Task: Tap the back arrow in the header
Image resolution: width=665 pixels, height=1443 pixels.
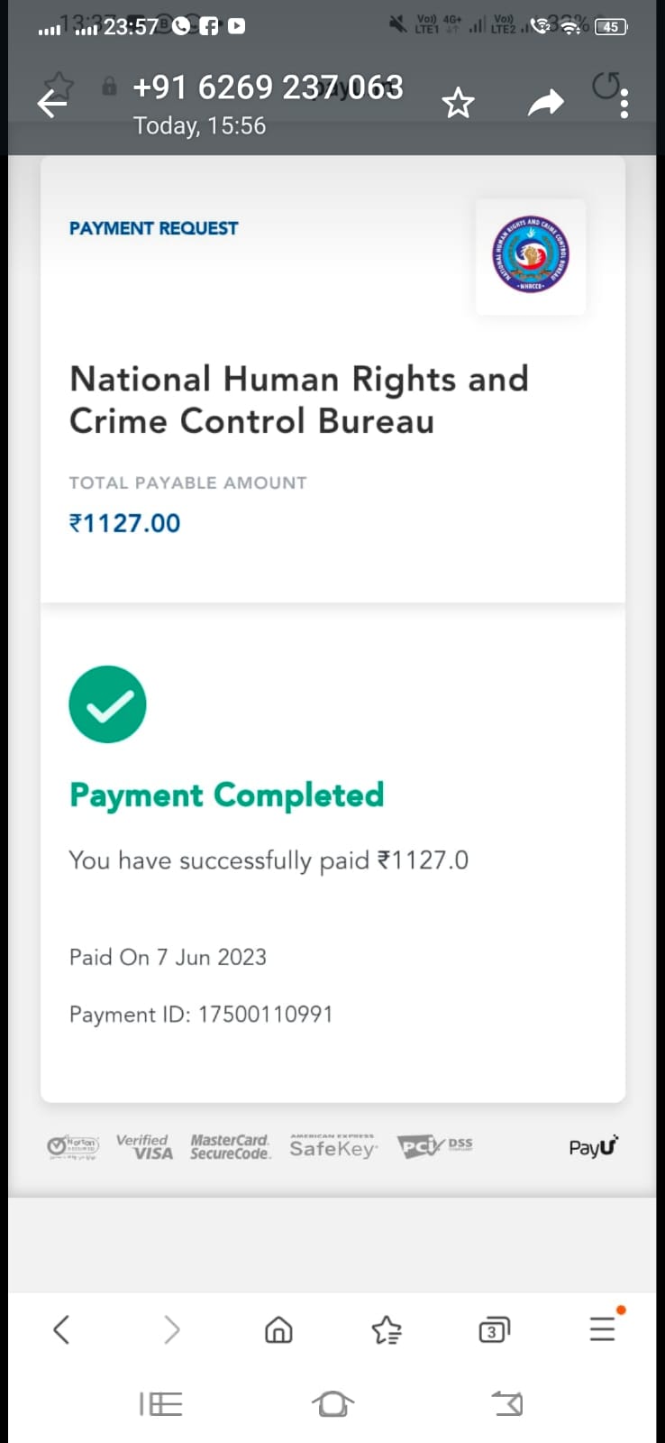Action: click(x=51, y=105)
